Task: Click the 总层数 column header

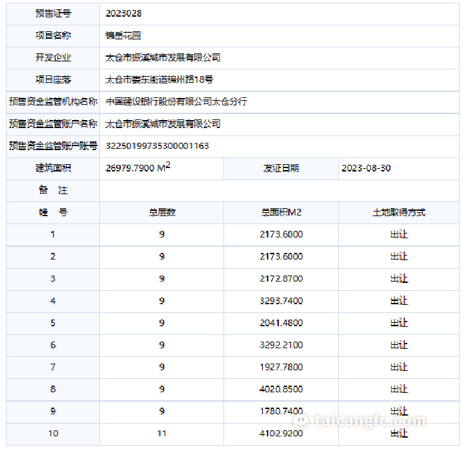Action: click(x=161, y=212)
